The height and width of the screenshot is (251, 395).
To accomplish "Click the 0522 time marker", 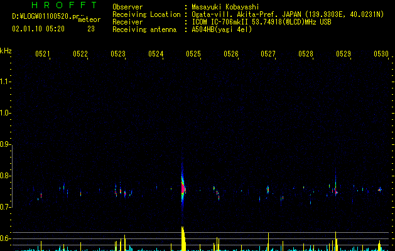I will coord(80,53).
